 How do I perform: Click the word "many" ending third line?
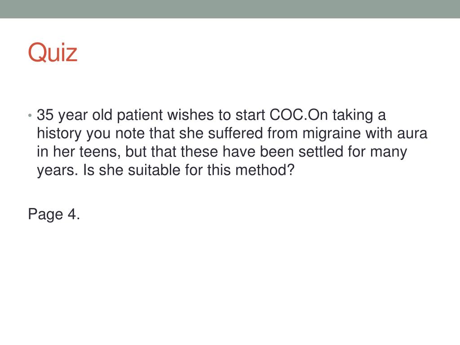pyautogui.click(x=388, y=153)
